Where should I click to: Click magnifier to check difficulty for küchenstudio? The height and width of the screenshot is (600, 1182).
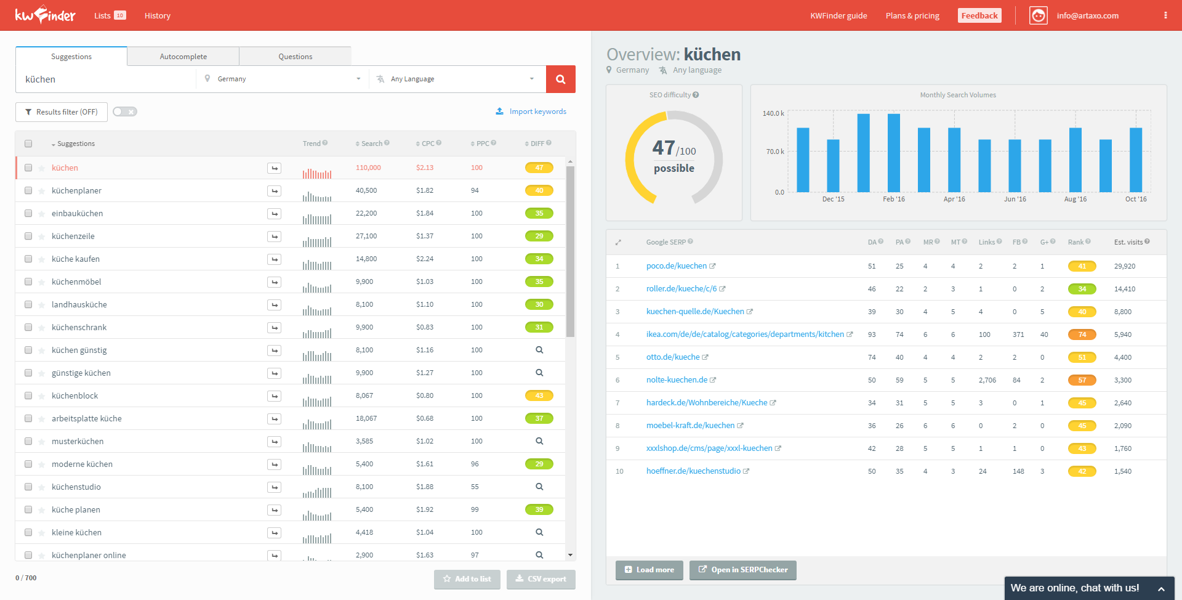pyautogui.click(x=539, y=487)
